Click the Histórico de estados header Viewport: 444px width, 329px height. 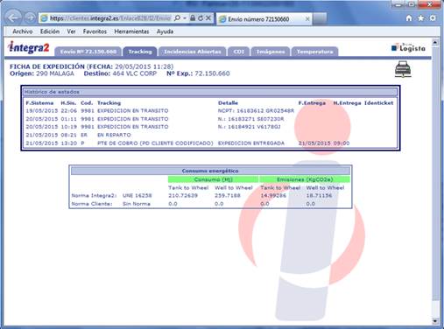(x=210, y=92)
